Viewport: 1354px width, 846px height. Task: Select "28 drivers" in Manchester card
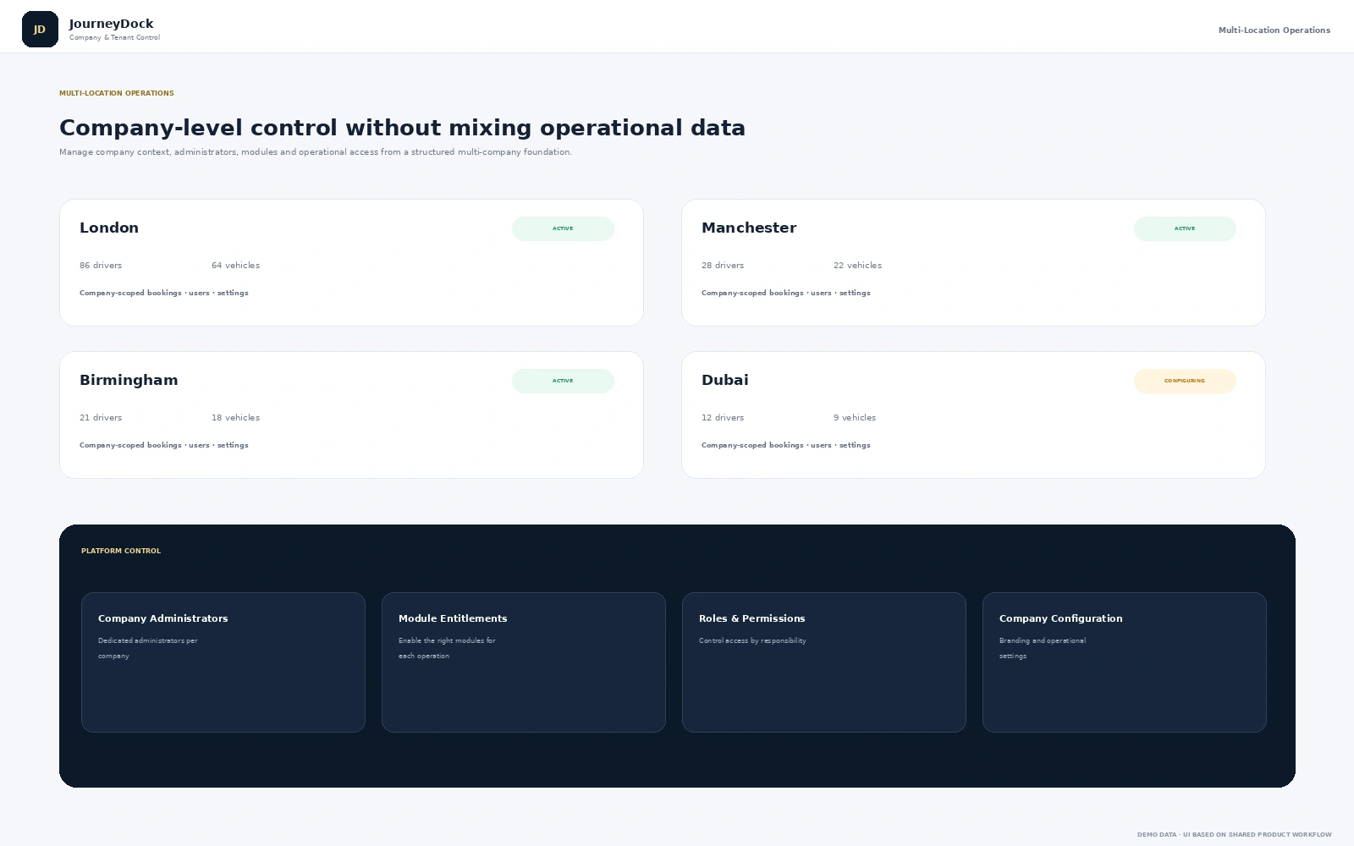(x=723, y=266)
